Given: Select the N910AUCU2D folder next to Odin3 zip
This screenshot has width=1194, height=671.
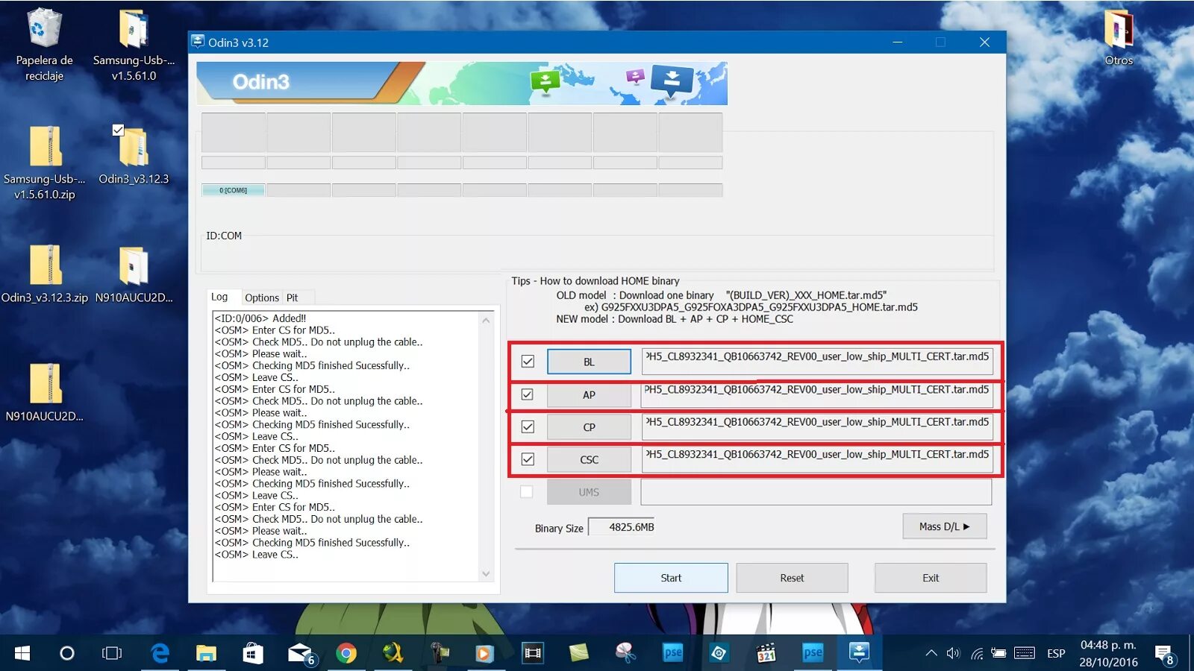Looking at the screenshot, I should click(134, 274).
